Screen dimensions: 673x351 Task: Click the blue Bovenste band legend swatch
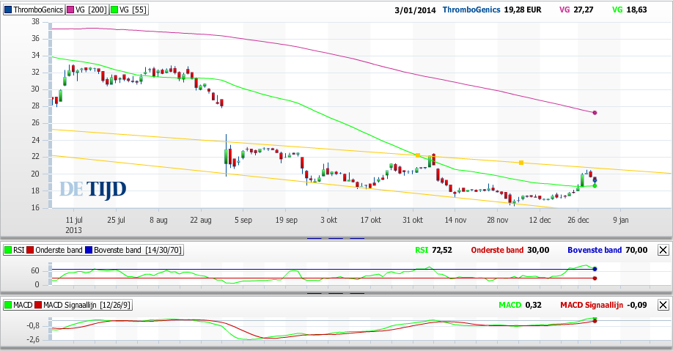pos(89,250)
